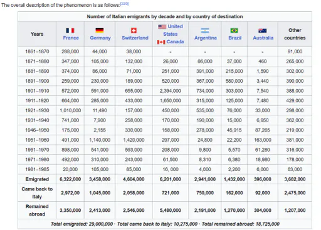Follow the Canada link
This screenshot has height=230, width=321.
[175, 41]
